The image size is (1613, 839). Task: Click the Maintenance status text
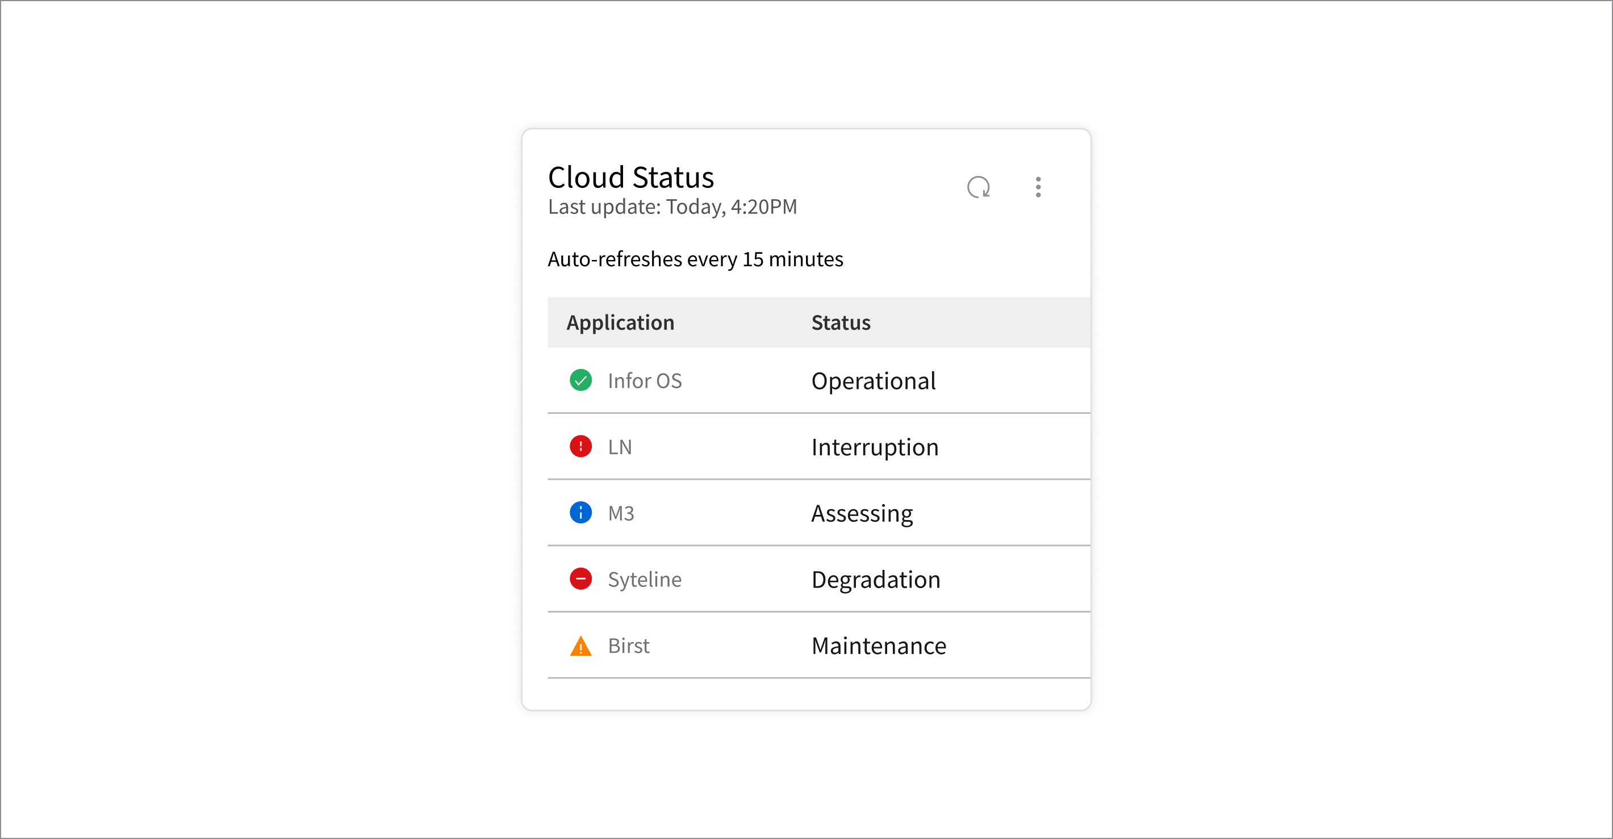[x=879, y=645]
